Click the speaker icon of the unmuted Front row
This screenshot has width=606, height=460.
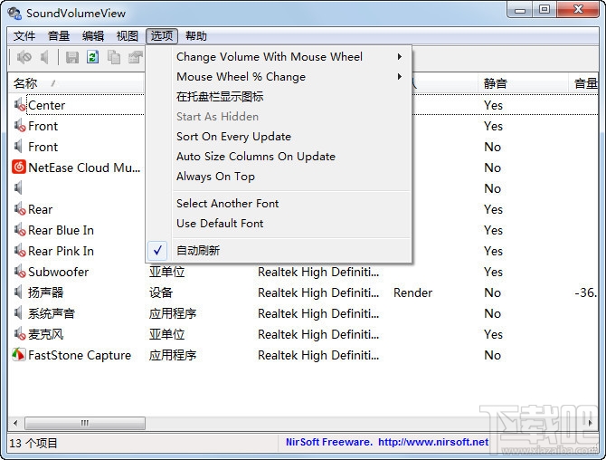click(x=18, y=147)
